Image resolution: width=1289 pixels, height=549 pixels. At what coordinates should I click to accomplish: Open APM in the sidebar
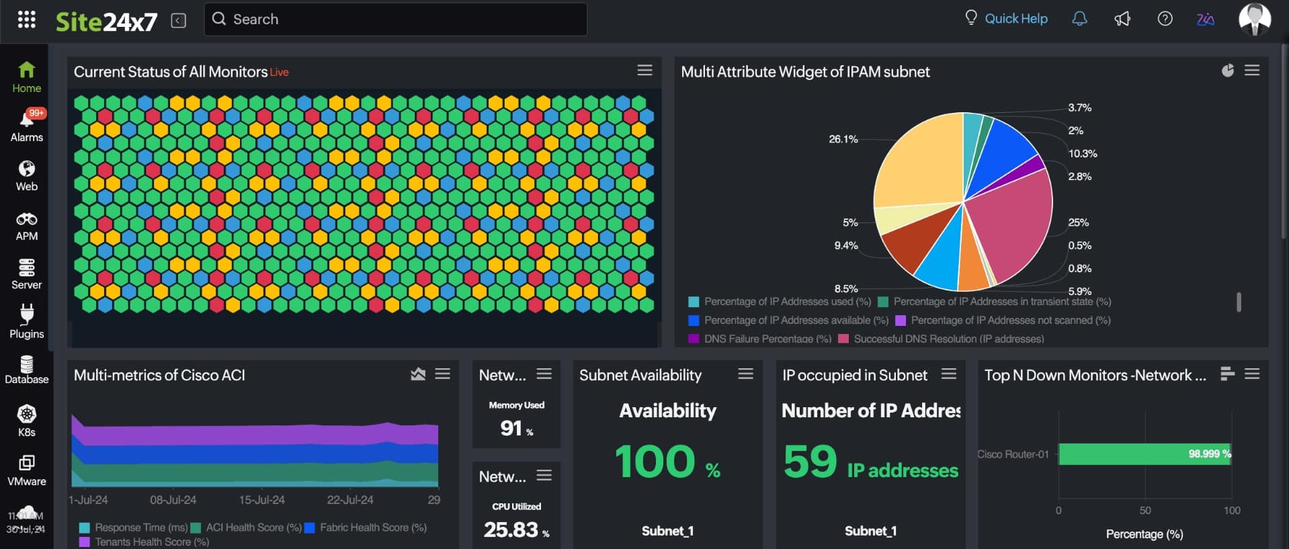(27, 226)
